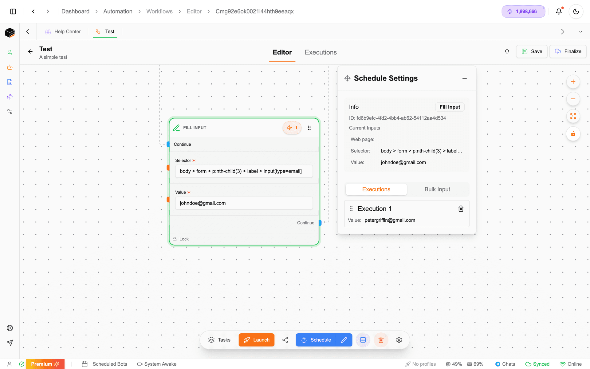Viewport: 590px width, 369px height.
Task: Click the Value input field with johndoe@gmail.com
Action: (244, 203)
